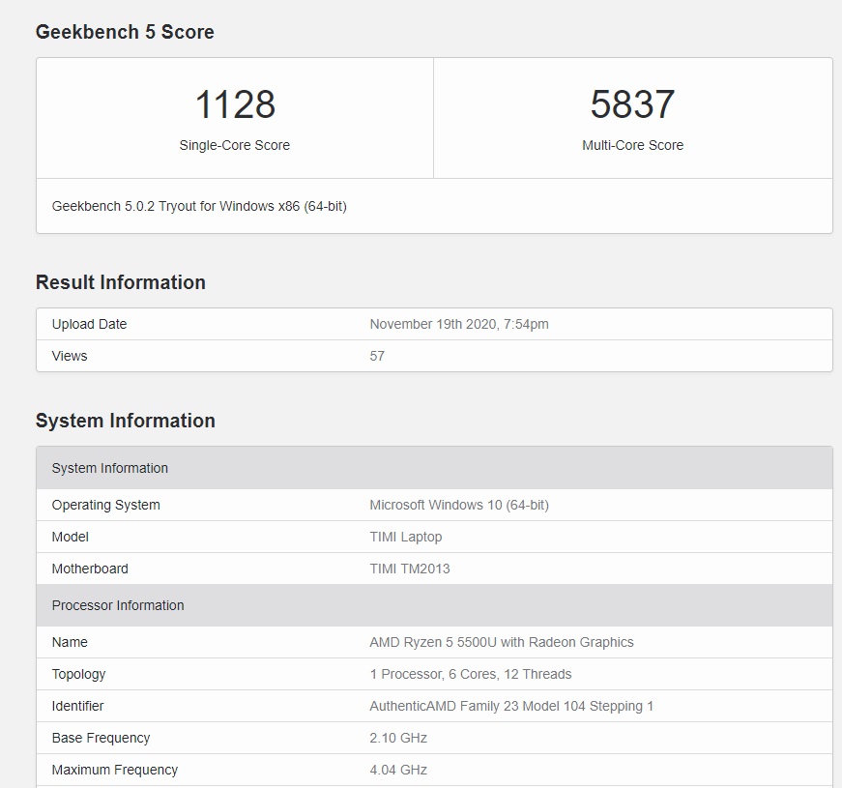Select the Single-Core Score value 1128
The width and height of the screenshot is (842, 788).
tap(235, 103)
